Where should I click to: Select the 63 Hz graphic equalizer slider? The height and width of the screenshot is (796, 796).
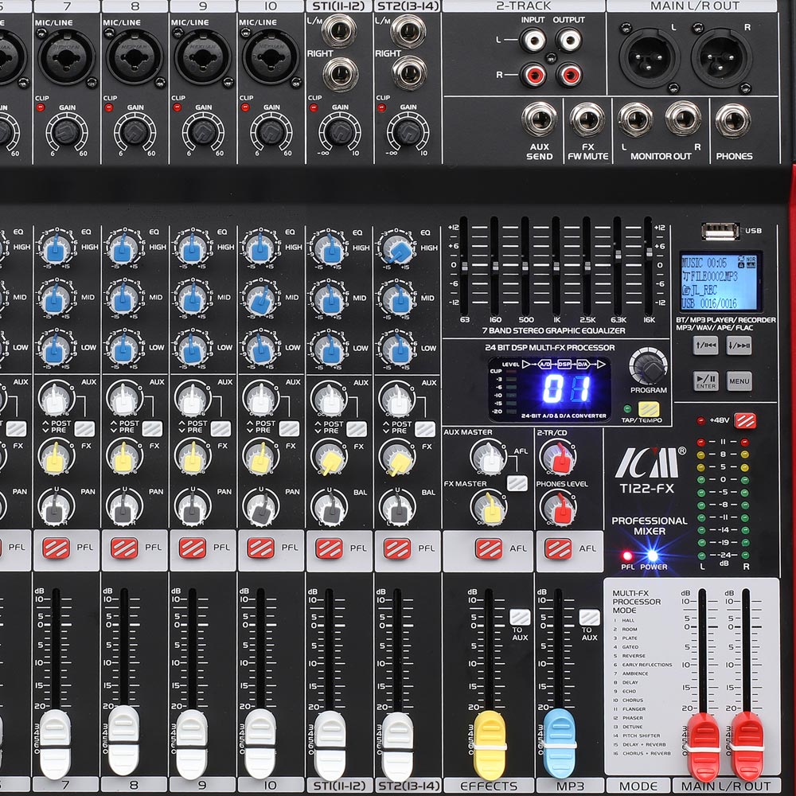point(464,265)
